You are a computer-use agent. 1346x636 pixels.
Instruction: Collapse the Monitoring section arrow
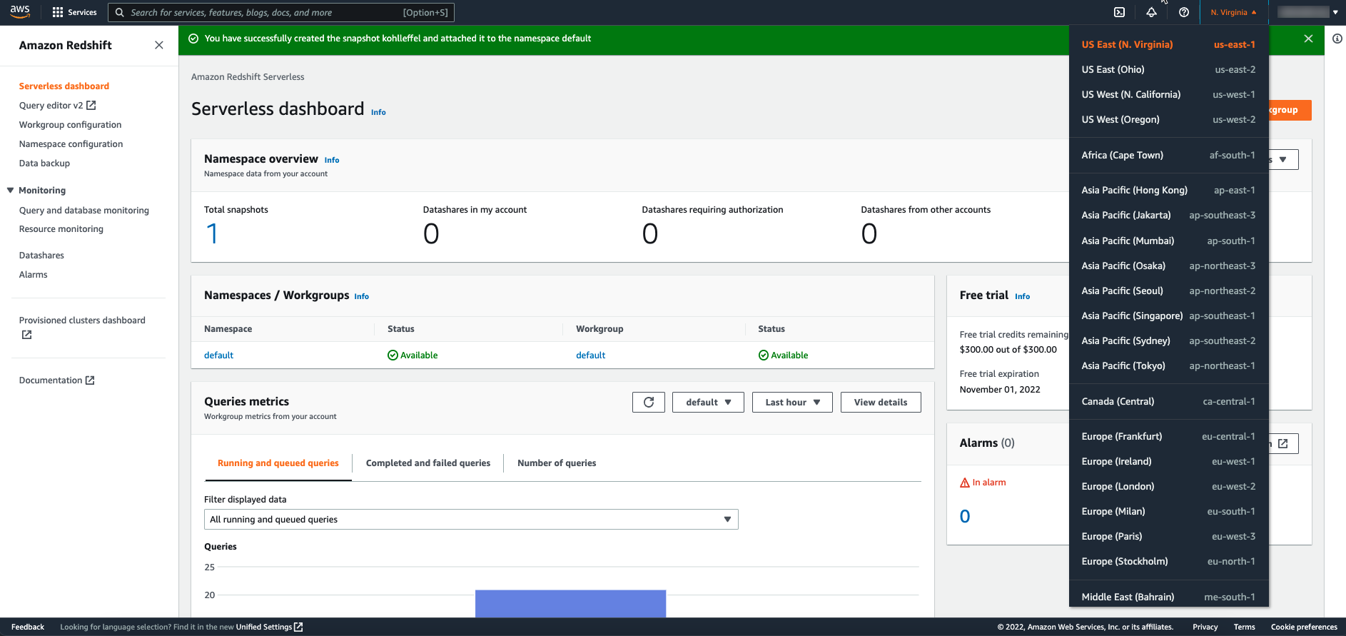(x=10, y=190)
